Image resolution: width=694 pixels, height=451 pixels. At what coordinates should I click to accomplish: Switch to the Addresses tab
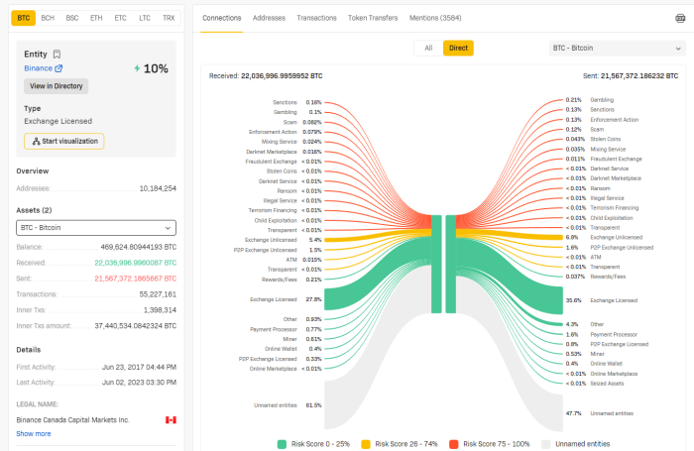coord(269,18)
